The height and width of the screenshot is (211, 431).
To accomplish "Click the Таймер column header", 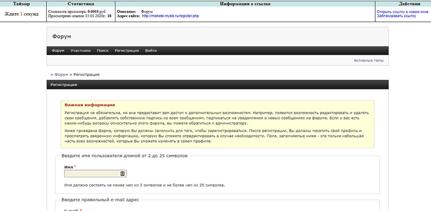I will click(22, 4).
